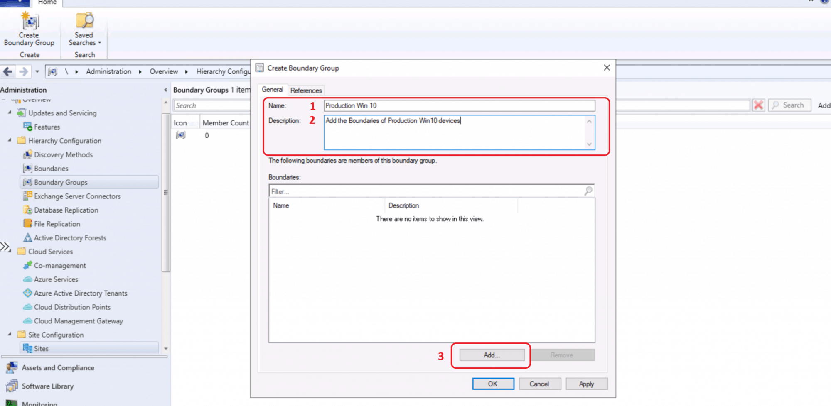Open Discovery Methods

coord(63,154)
